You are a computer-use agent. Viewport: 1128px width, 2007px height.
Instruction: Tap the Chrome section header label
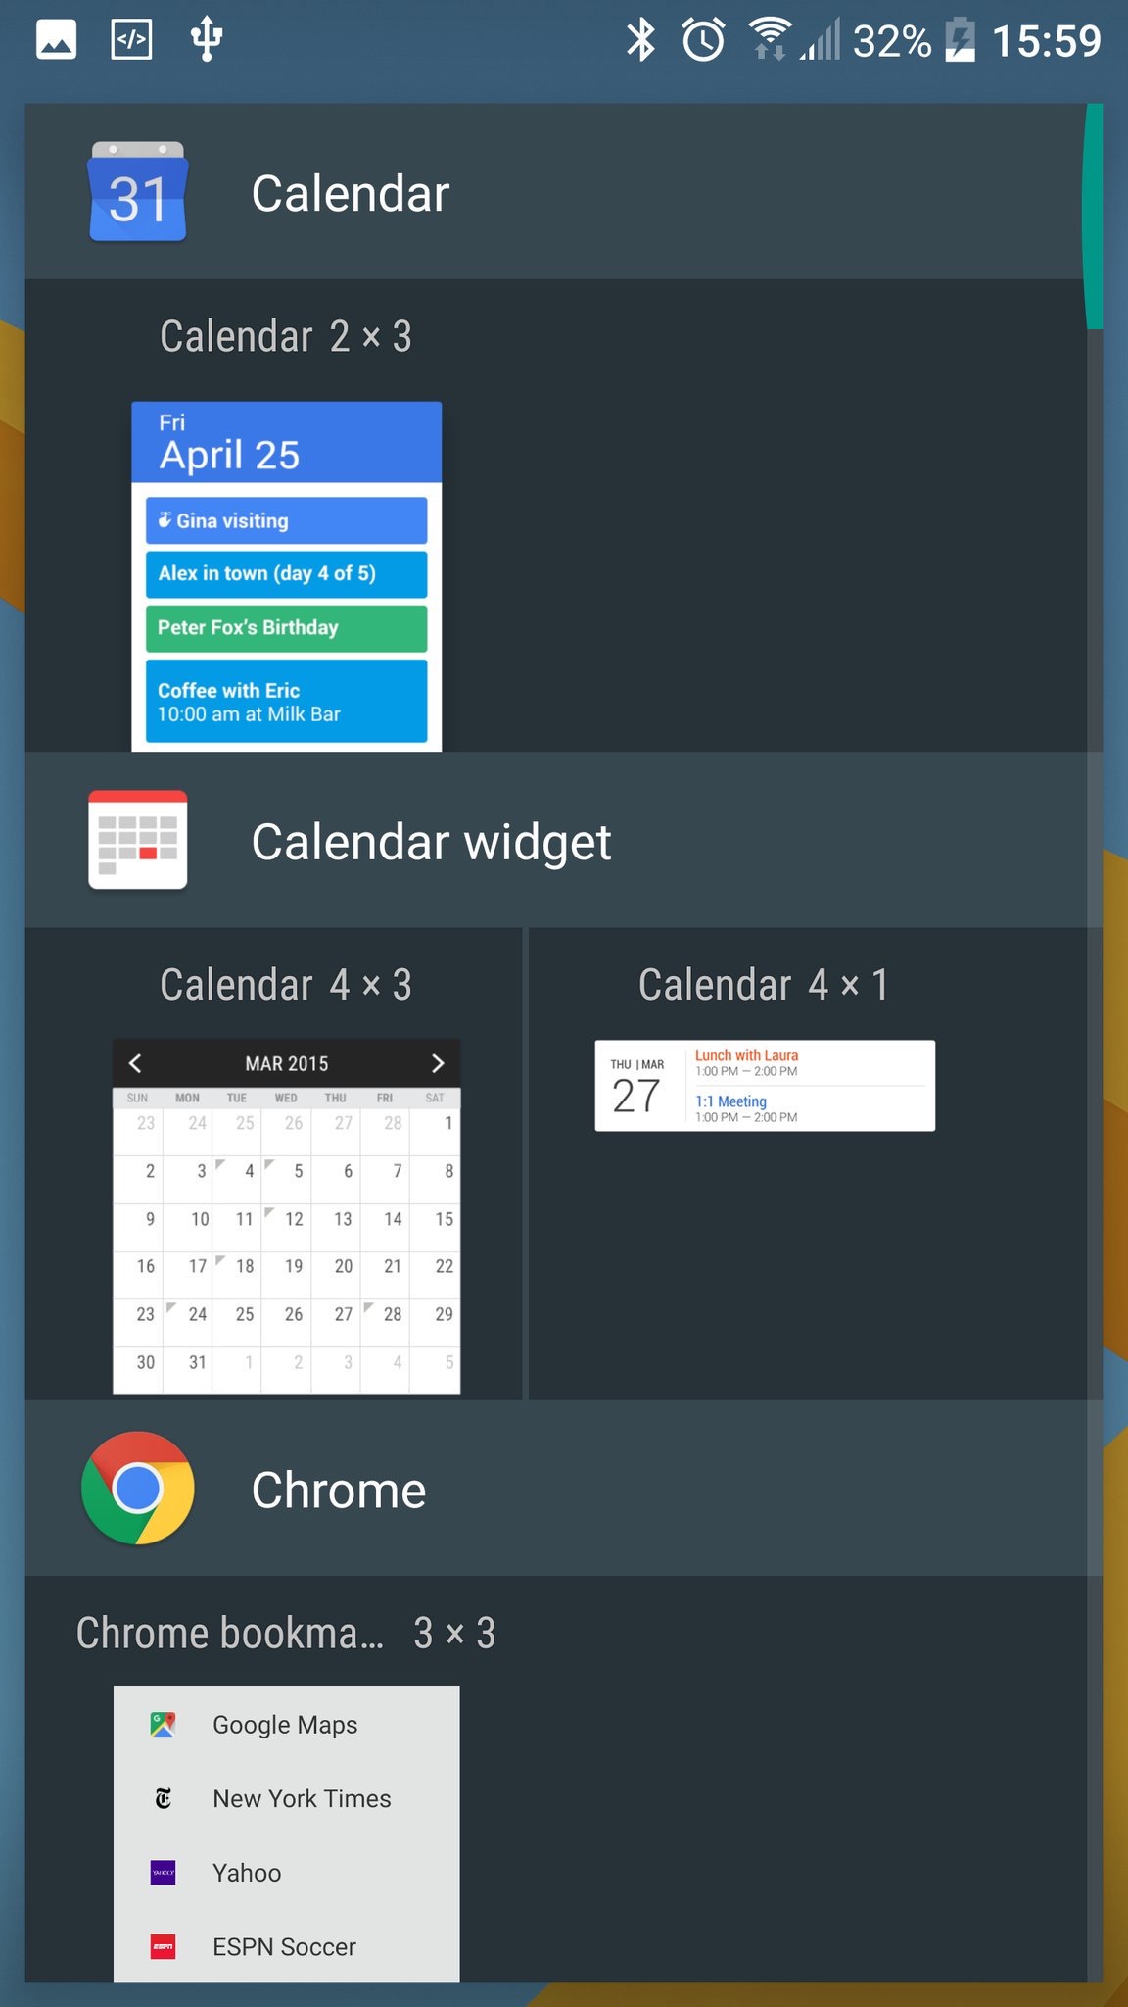coord(339,1490)
